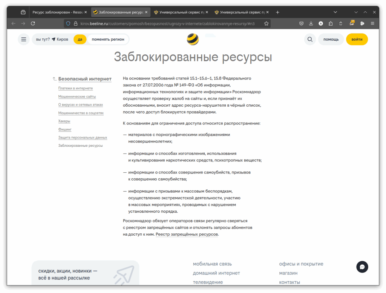Viewport: 386px width, 293px height.
Task: Open the Фишинг sidebar link
Action: click(65, 129)
